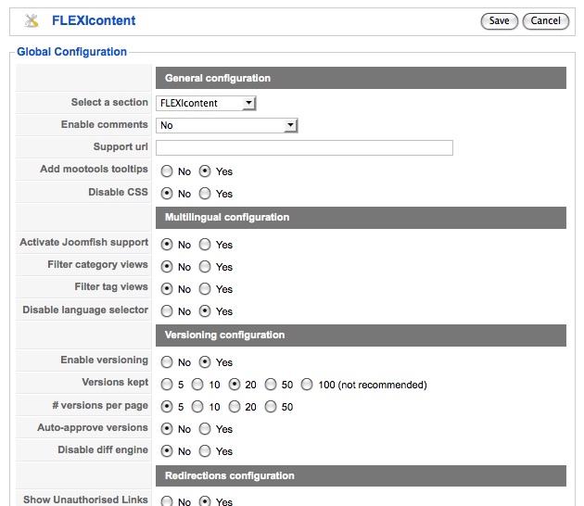The width and height of the screenshot is (584, 506).
Task: Click the Activate Joomfish support label
Action: tap(84, 243)
